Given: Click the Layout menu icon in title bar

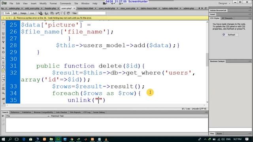Looking at the screenshot, I should (105, 4).
